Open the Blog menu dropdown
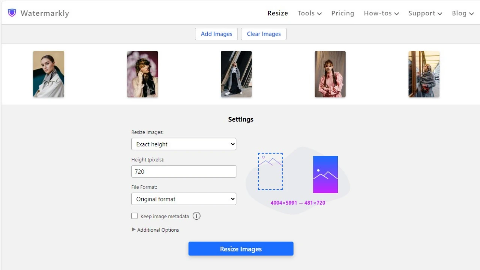The height and width of the screenshot is (270, 480). tap(463, 13)
